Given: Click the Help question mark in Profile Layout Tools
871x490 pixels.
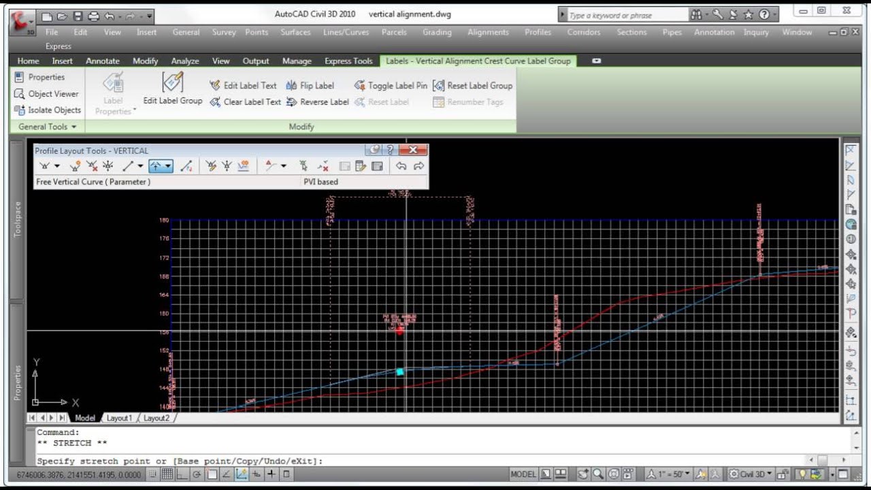Looking at the screenshot, I should 390,150.
